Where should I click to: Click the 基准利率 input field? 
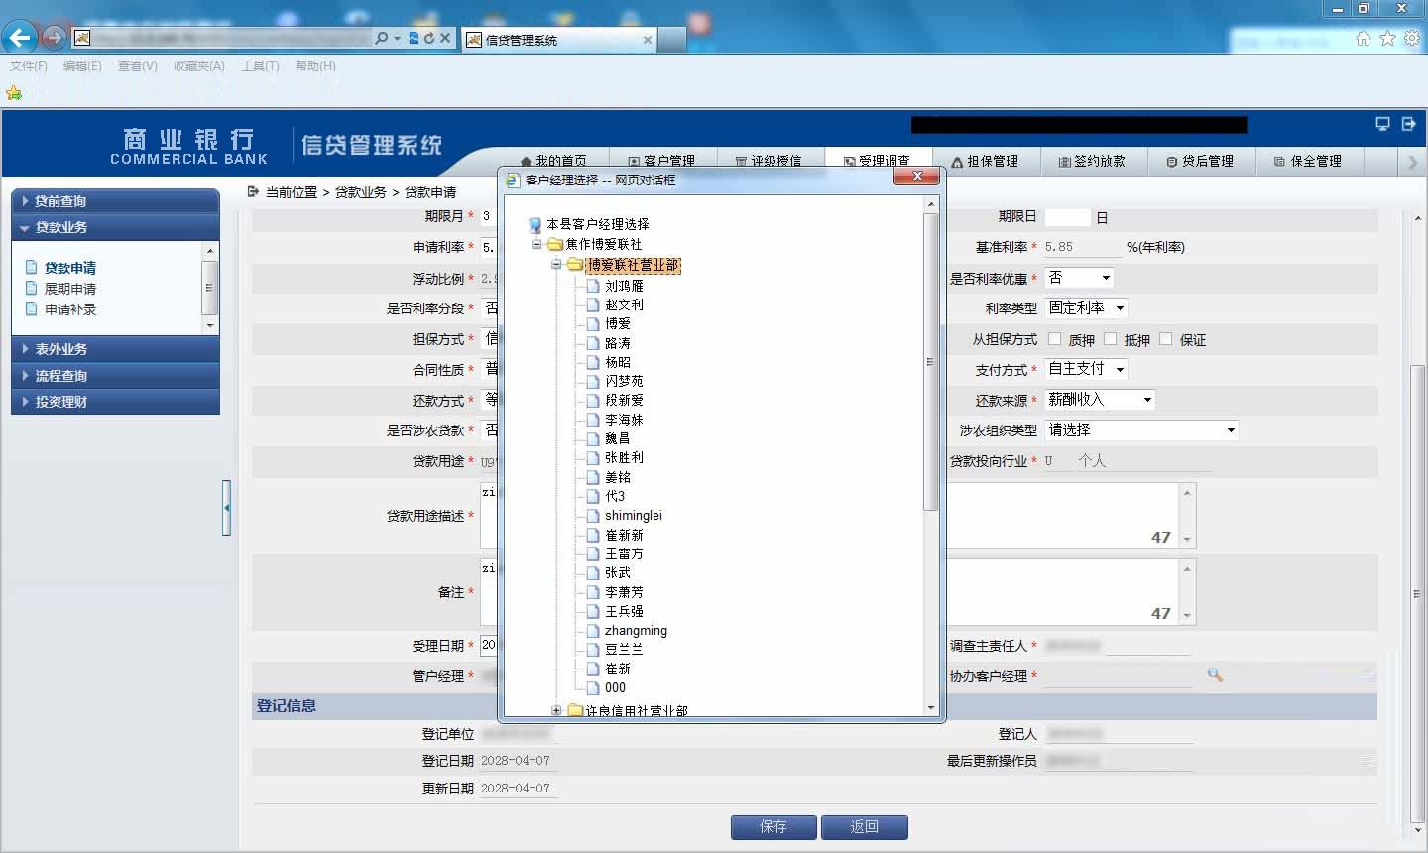click(1082, 247)
